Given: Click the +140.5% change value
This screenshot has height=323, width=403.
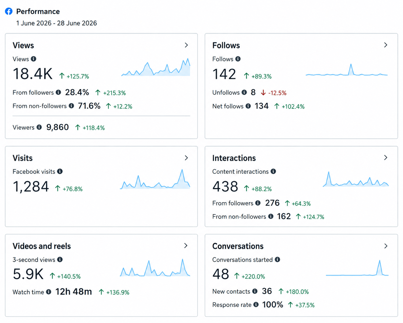Looking at the screenshot, I should pyautogui.click(x=69, y=276).
